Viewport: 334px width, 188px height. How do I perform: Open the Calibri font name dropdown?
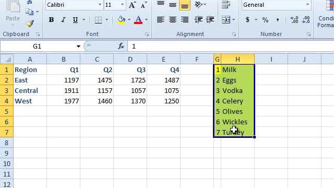click(100, 5)
